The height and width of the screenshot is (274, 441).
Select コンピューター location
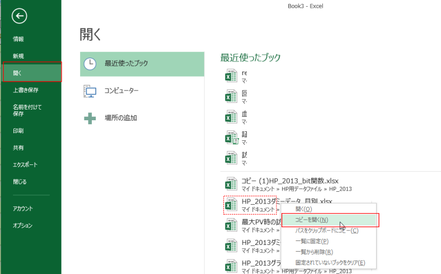coord(142,91)
